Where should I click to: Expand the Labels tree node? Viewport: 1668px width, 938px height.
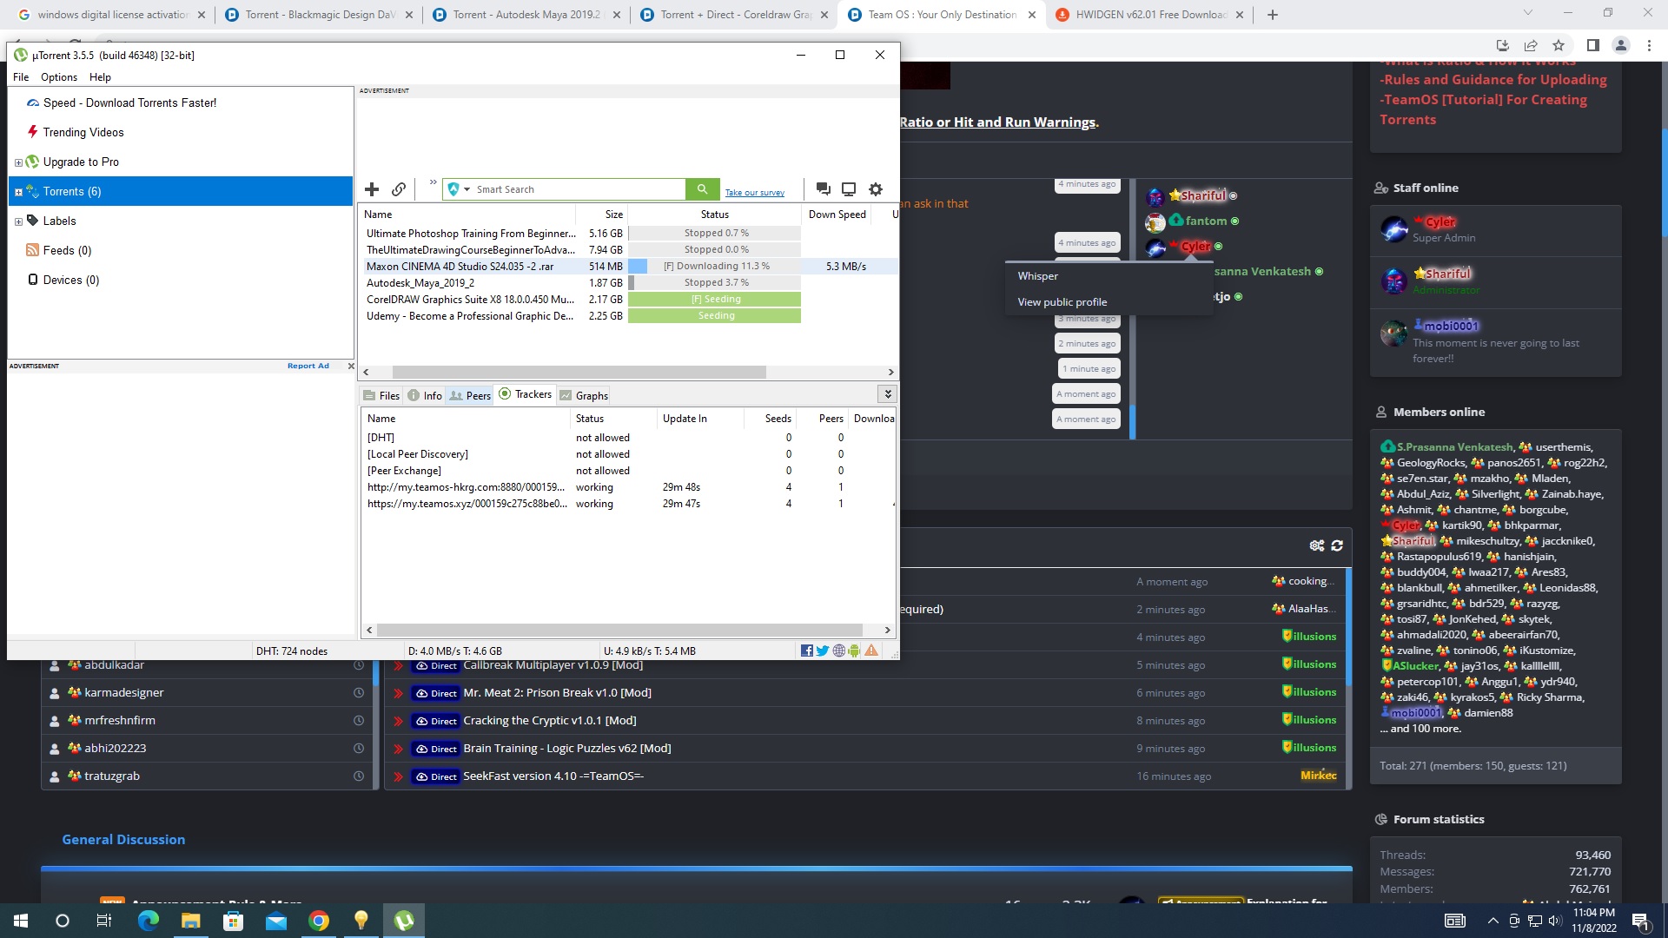coord(18,221)
